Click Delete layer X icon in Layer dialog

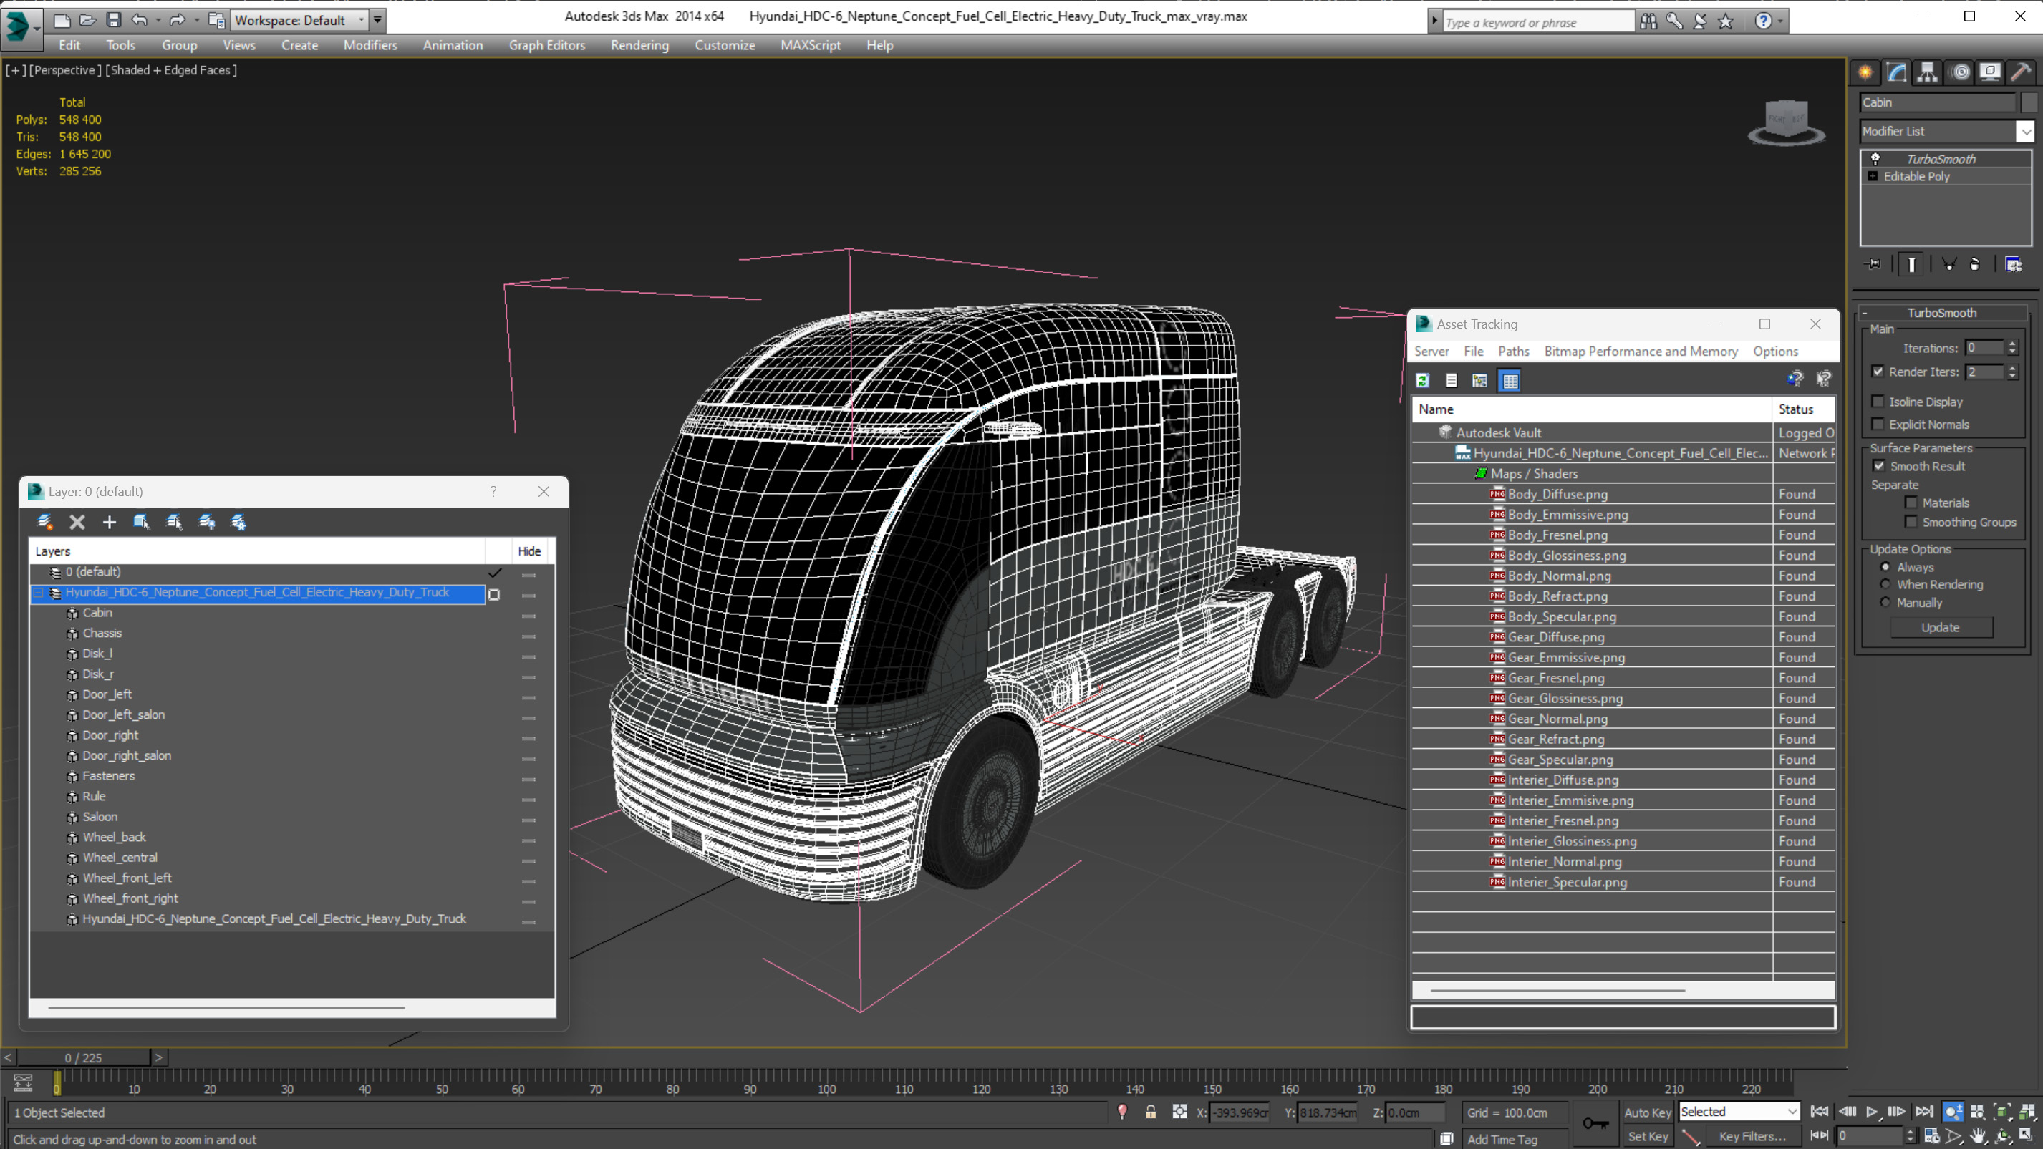point(77,522)
